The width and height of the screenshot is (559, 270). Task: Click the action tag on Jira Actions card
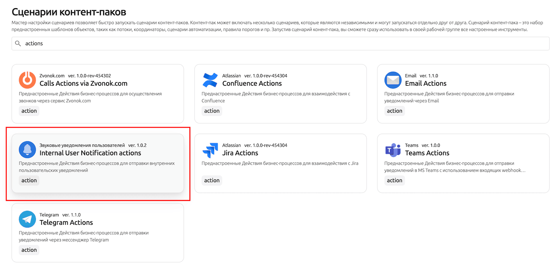tap(211, 180)
